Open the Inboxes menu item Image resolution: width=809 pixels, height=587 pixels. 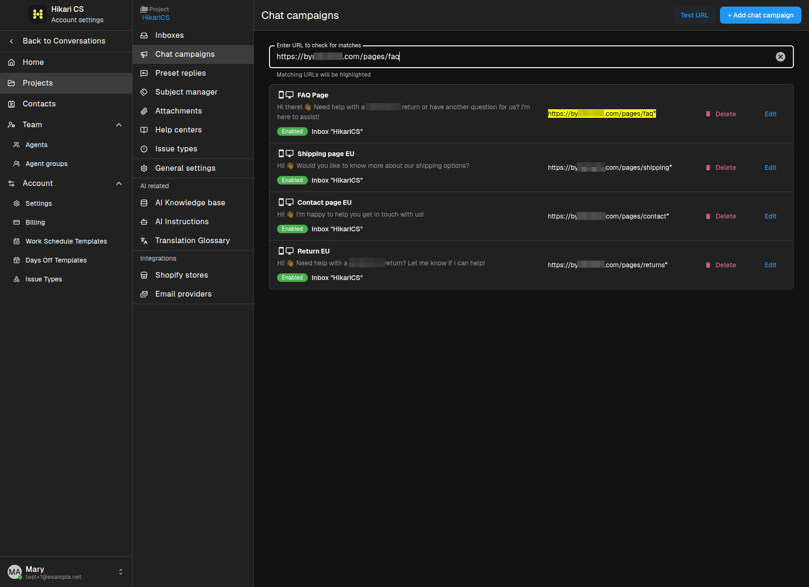click(193, 35)
